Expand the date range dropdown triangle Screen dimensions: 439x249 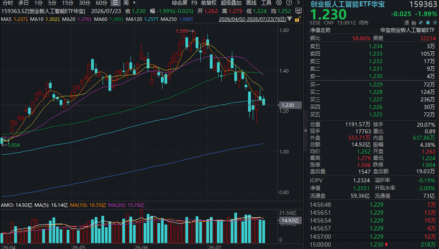pos(290,19)
